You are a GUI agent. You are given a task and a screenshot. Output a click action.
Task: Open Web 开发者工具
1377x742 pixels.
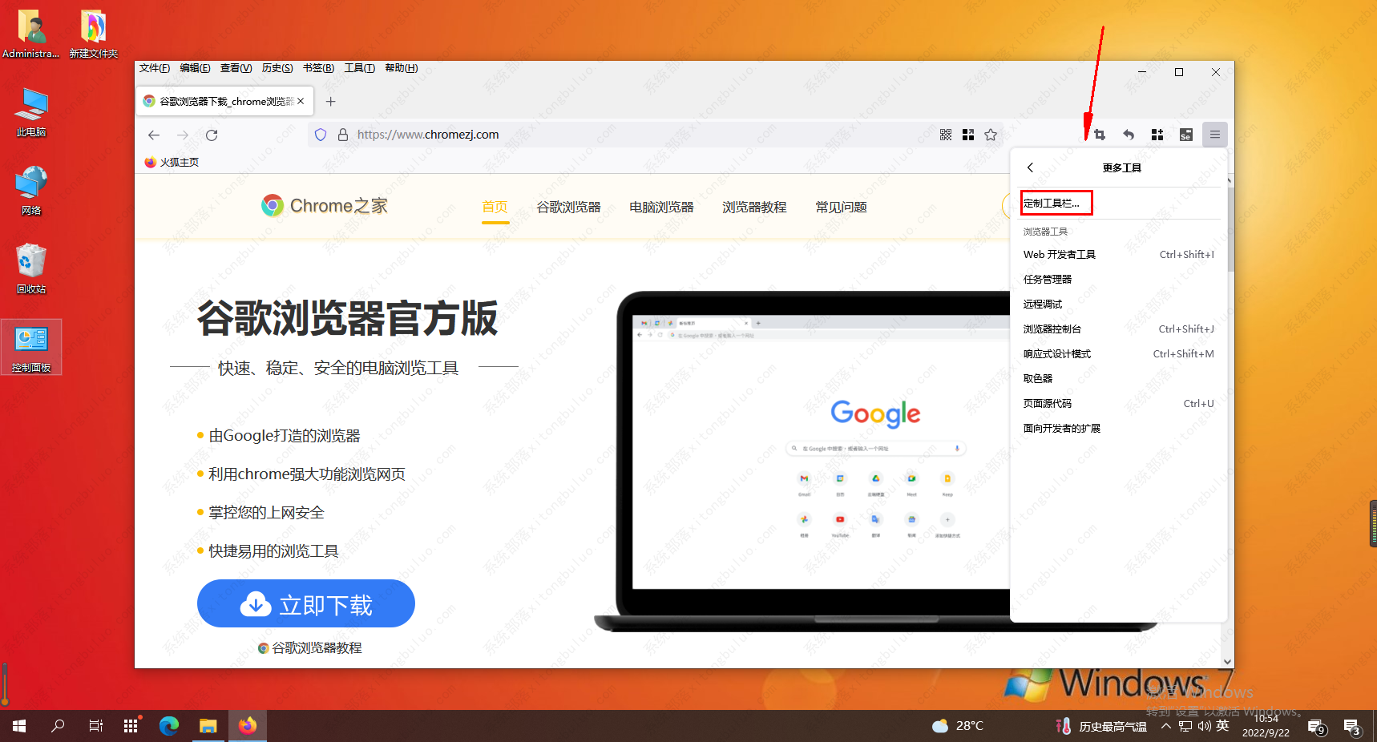pos(1119,255)
